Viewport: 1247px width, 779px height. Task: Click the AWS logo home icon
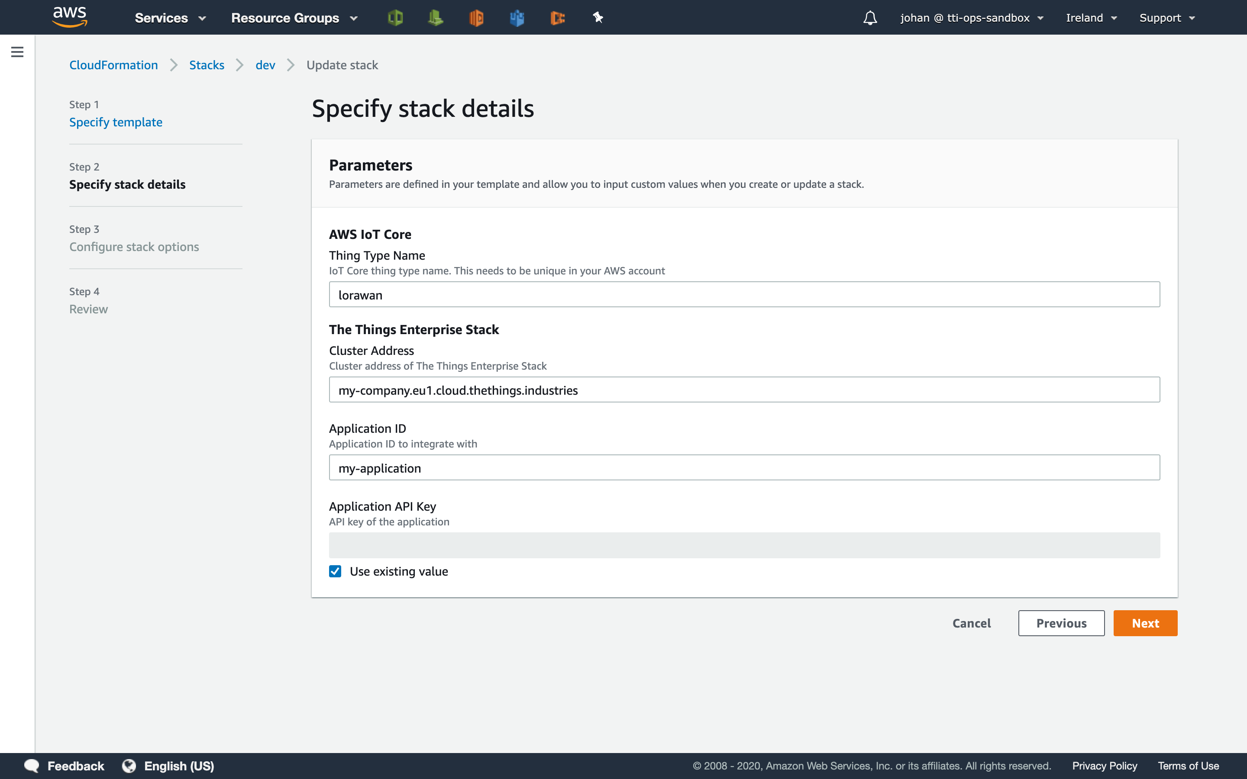70,17
